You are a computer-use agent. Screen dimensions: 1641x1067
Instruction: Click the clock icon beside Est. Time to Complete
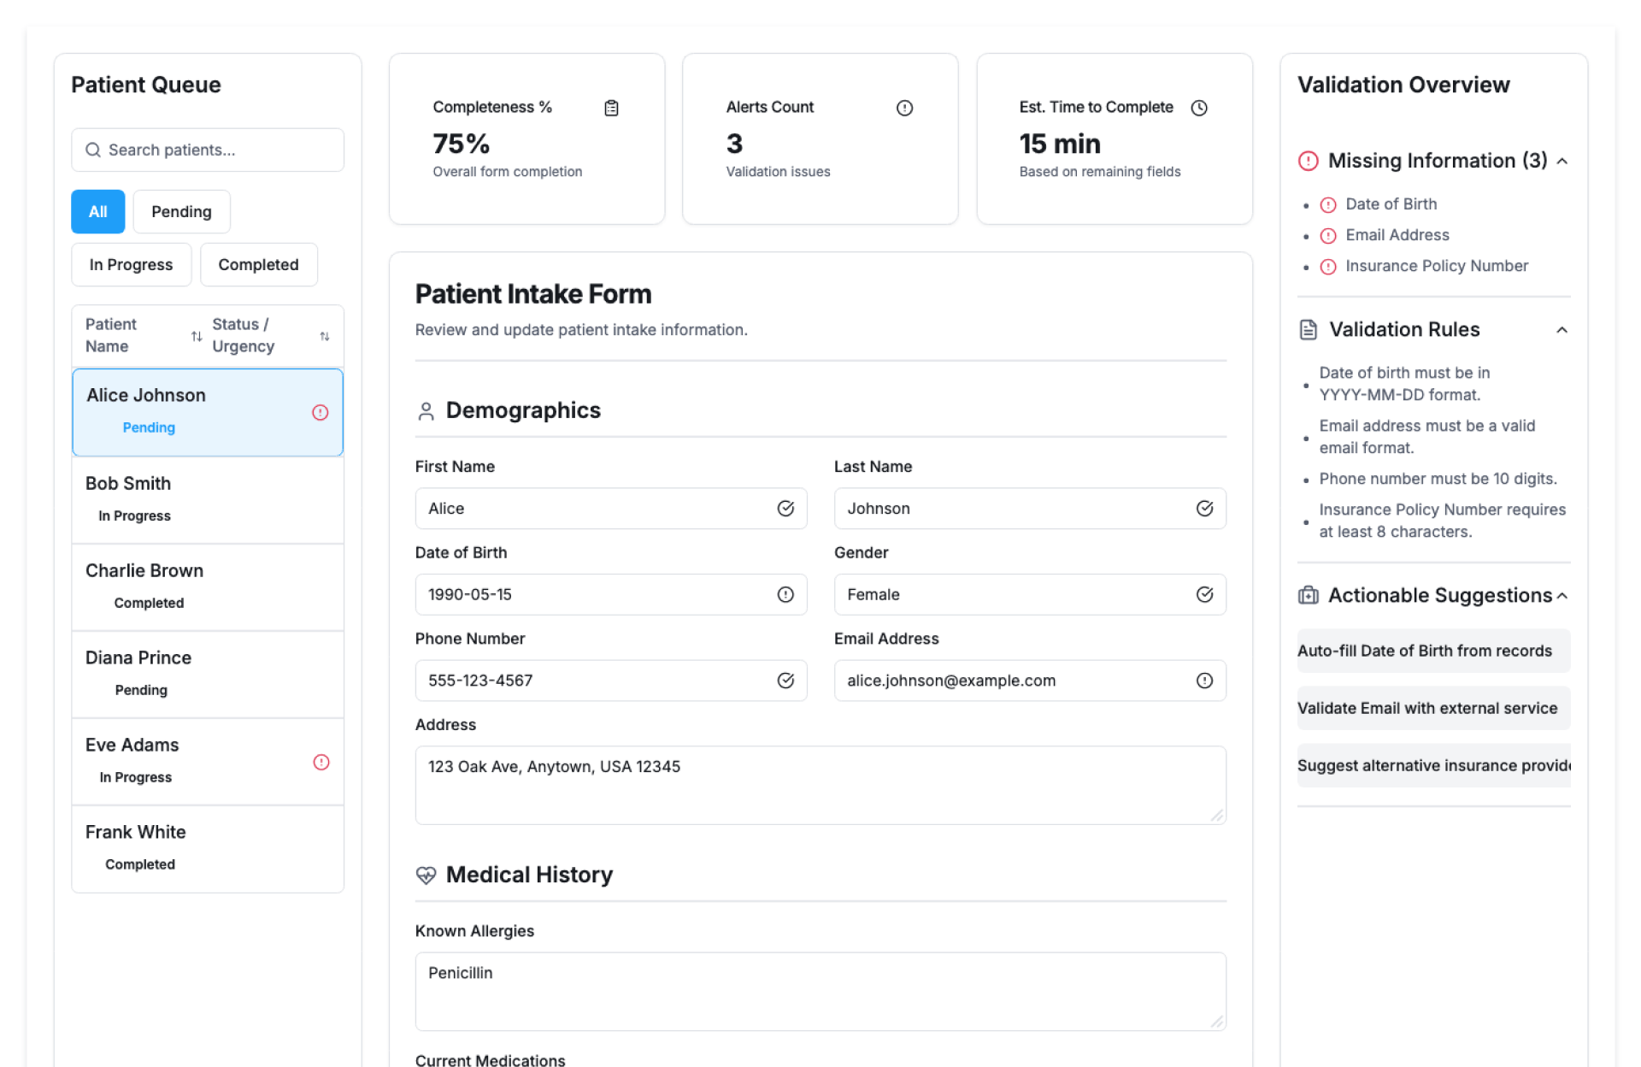tap(1199, 108)
